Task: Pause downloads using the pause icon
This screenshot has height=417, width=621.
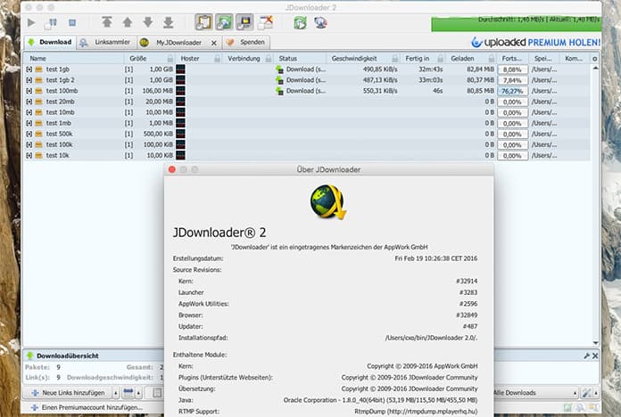Action: pyautogui.click(x=52, y=23)
